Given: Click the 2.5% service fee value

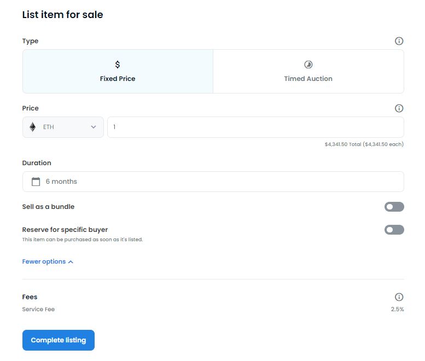Looking at the screenshot, I should coord(397,309).
